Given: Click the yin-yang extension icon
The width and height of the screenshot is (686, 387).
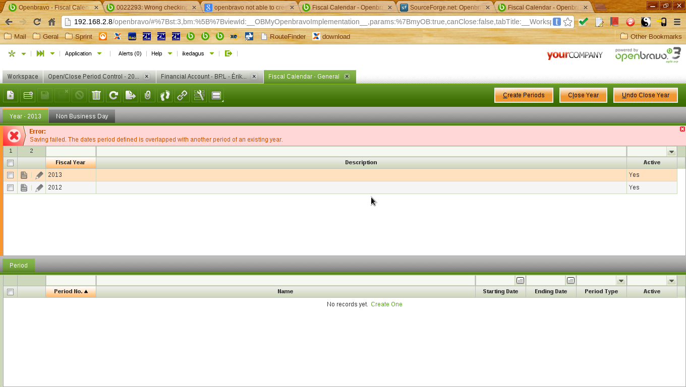Looking at the screenshot, I should pos(646,22).
